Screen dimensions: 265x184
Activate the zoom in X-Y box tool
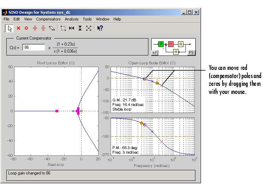click(63, 28)
